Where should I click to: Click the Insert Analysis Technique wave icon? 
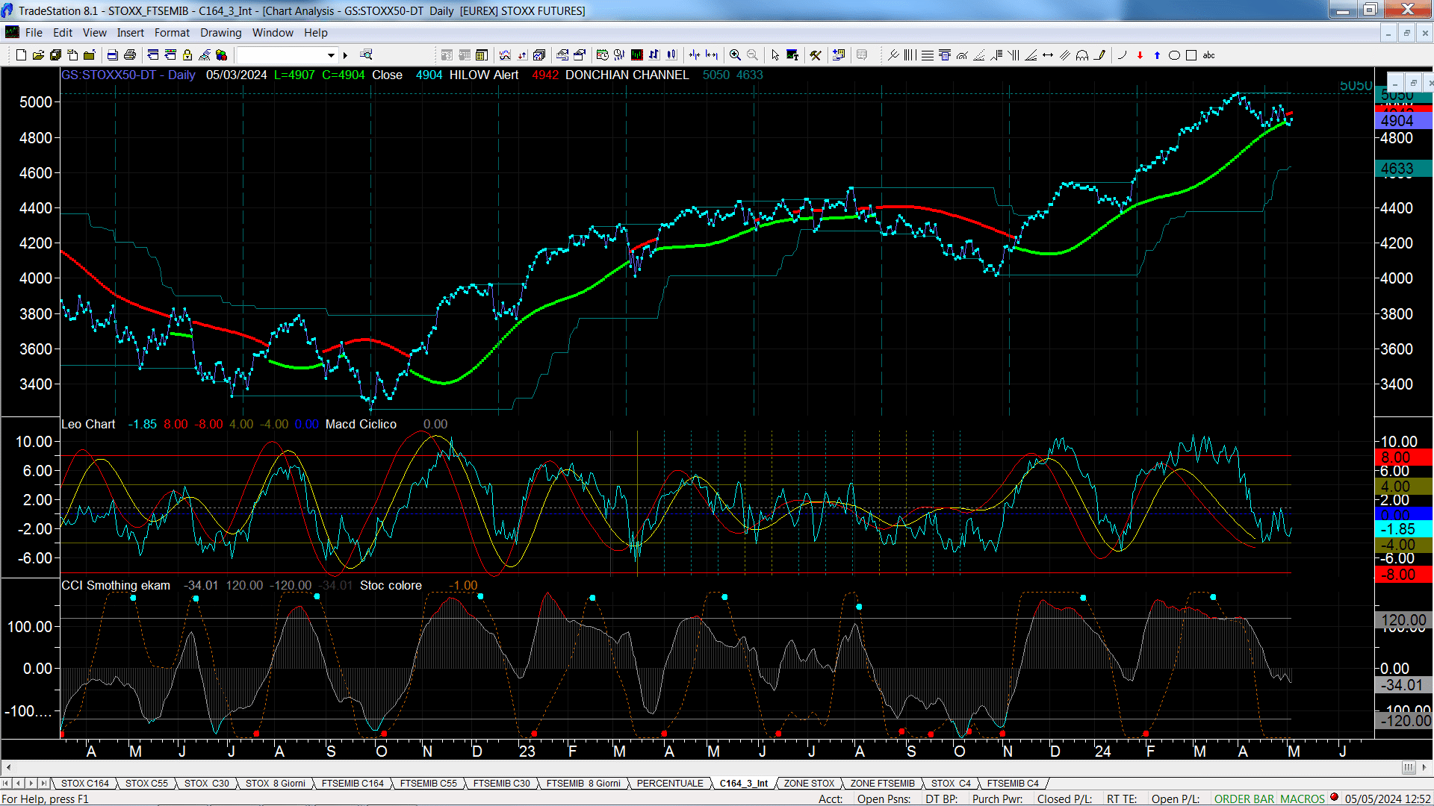(x=505, y=55)
